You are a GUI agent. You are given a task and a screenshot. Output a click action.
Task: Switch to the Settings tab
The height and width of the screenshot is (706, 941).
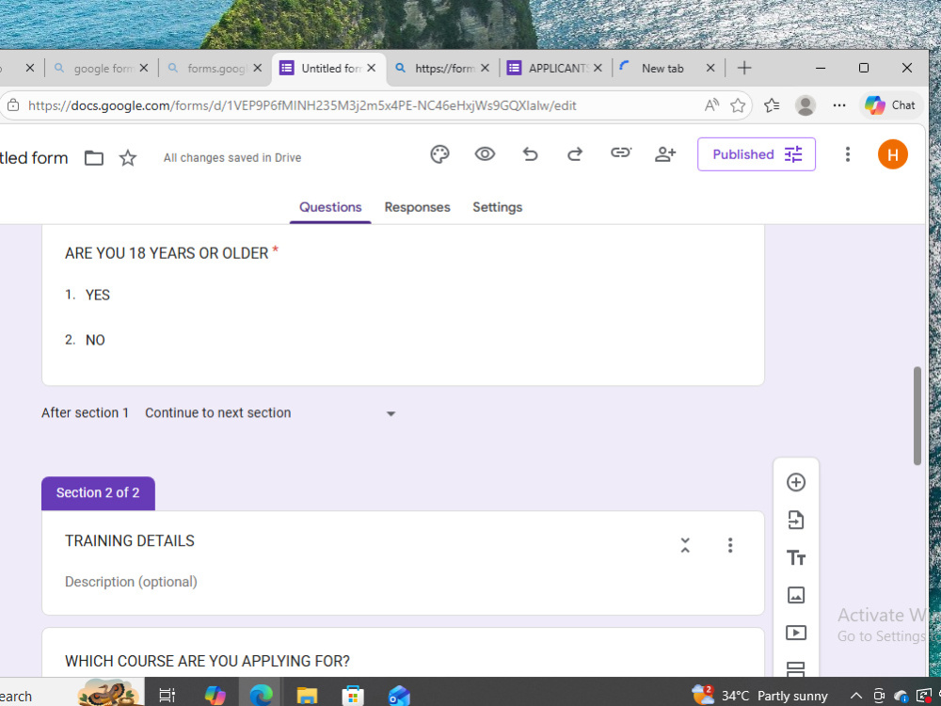pyautogui.click(x=497, y=207)
